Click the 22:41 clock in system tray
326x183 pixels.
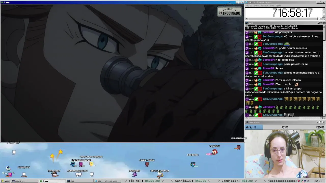[x=318, y=181]
